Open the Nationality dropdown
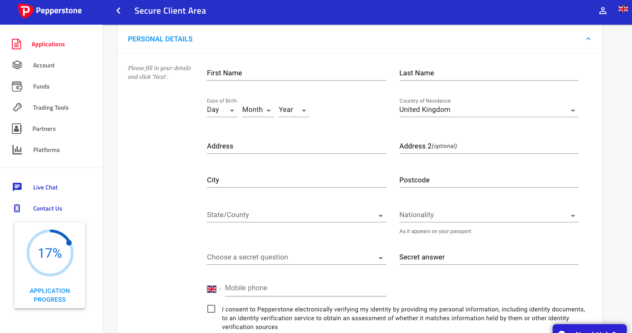The height and width of the screenshot is (333, 632). [x=488, y=215]
